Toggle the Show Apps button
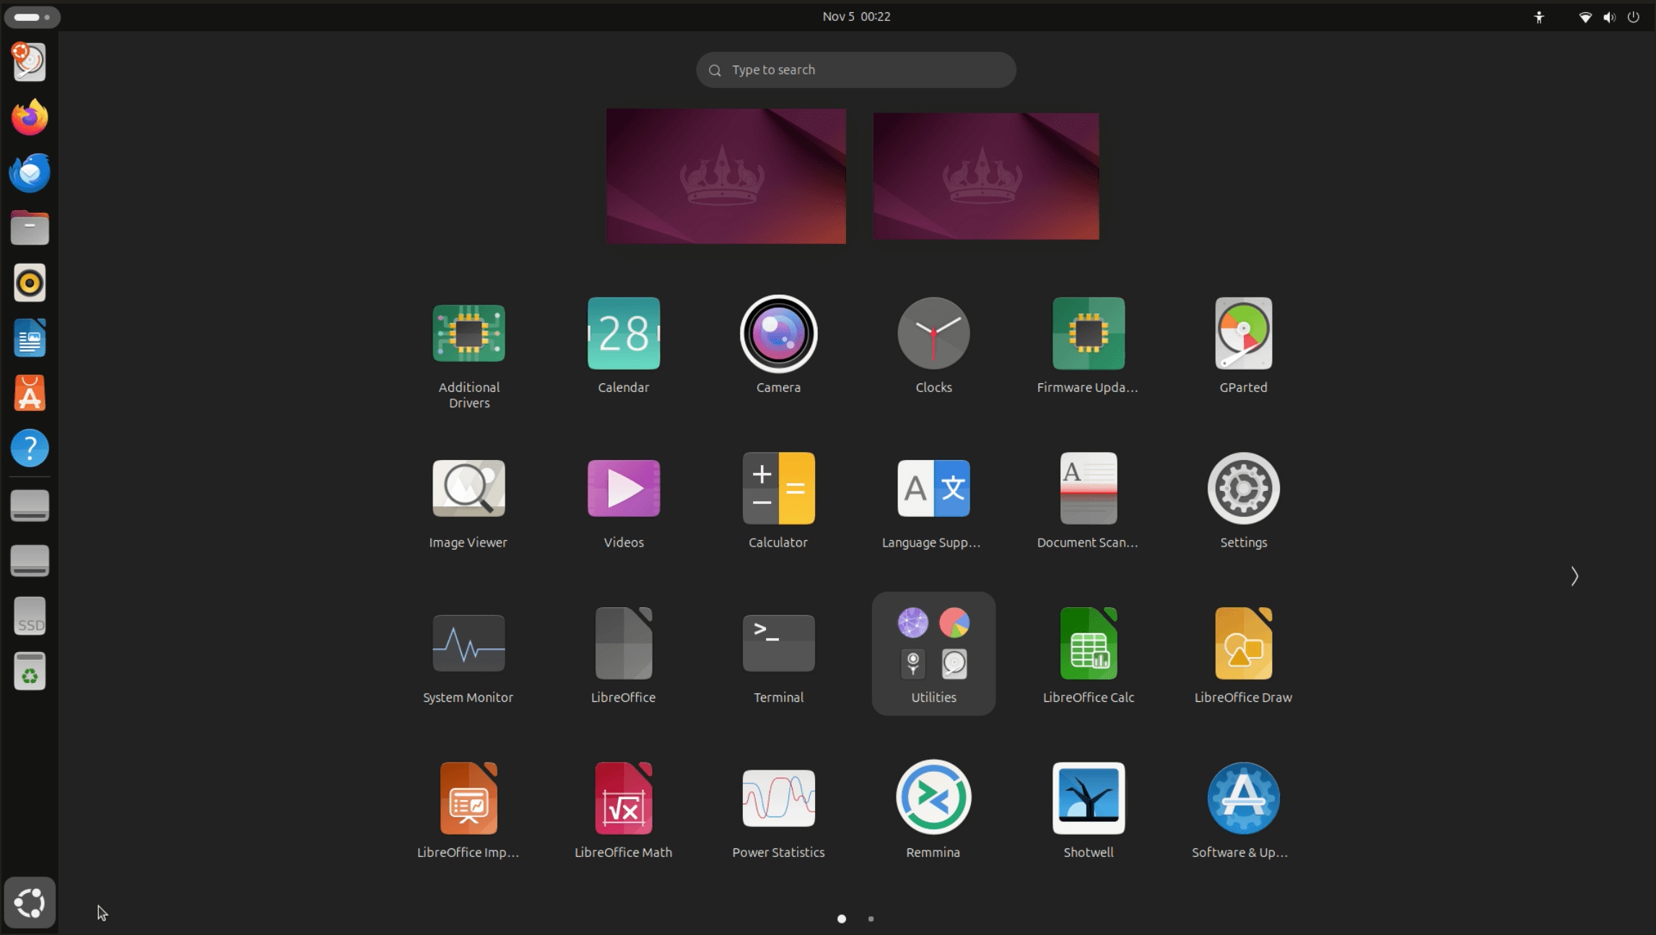The image size is (1656, 935). click(x=30, y=903)
